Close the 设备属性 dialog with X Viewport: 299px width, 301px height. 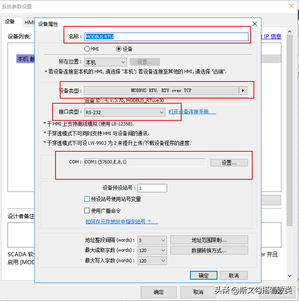click(255, 24)
